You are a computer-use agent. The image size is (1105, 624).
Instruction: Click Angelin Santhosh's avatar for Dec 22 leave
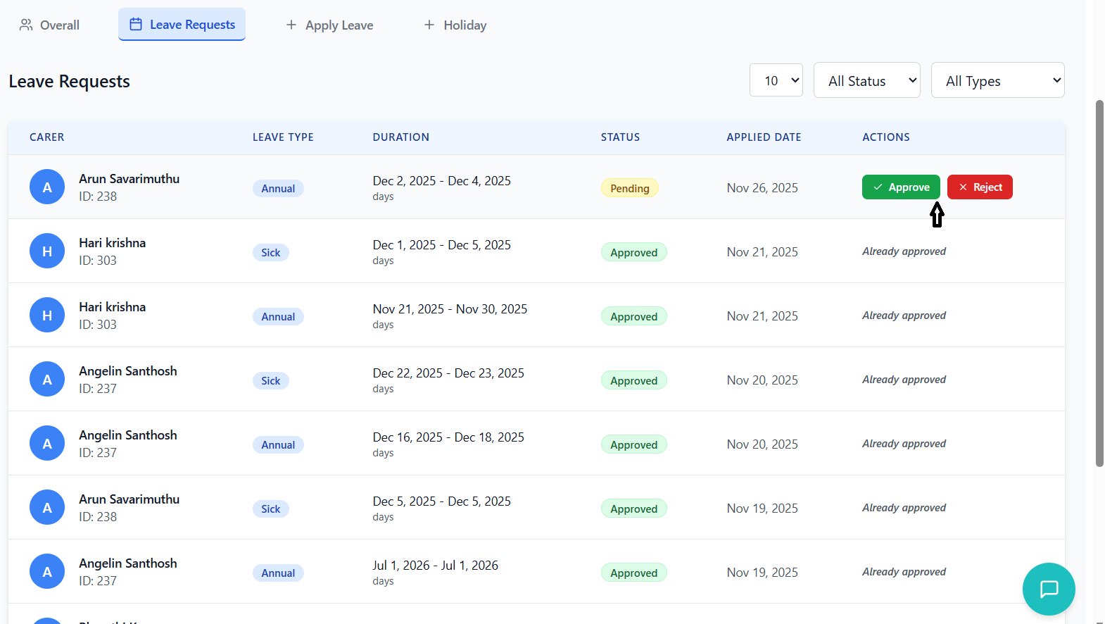47,380
